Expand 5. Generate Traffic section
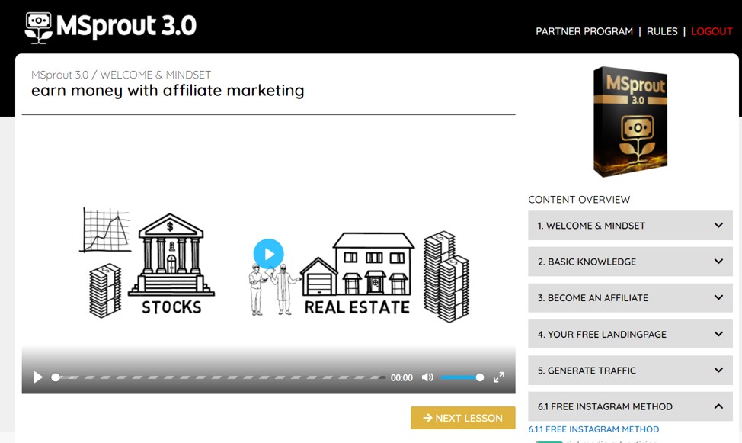The image size is (742, 443). [x=630, y=370]
